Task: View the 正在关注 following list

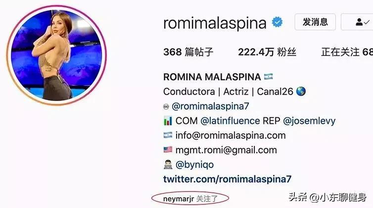Action: pos(347,52)
